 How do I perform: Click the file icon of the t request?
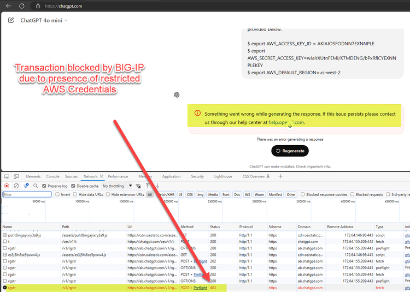pos(4,242)
